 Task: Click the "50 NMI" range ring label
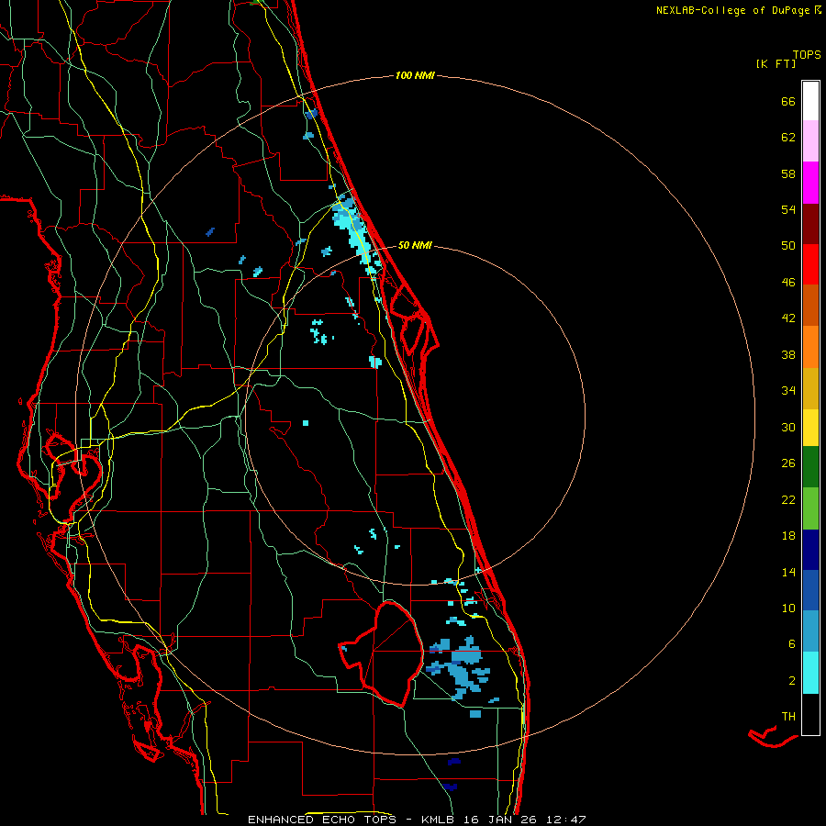[x=415, y=245]
